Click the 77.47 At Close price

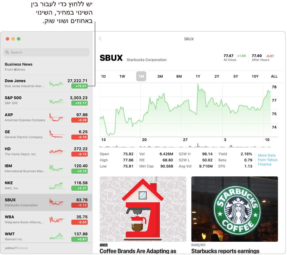229,56
